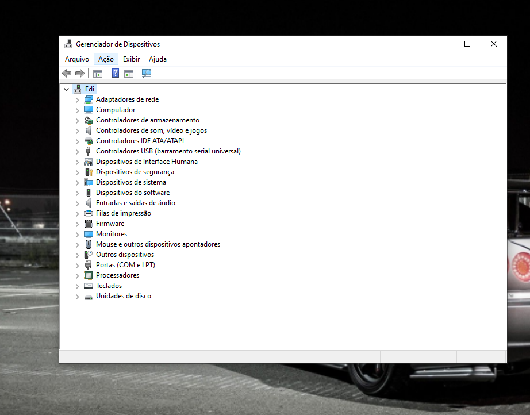
Task: Click the Monitores display icon
Action: [89, 234]
